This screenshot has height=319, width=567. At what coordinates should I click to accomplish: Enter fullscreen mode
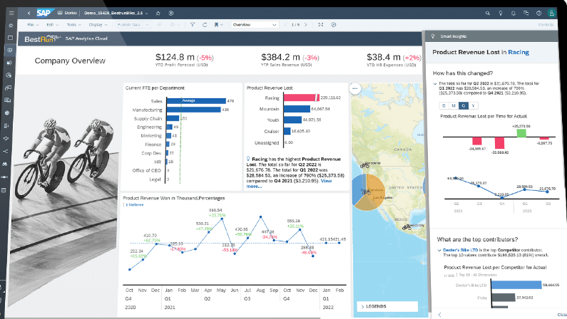pyautogui.click(x=320, y=24)
